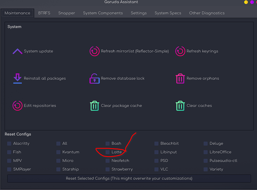
Task: Tick the VLC checkbox
Action: [x=156, y=169]
